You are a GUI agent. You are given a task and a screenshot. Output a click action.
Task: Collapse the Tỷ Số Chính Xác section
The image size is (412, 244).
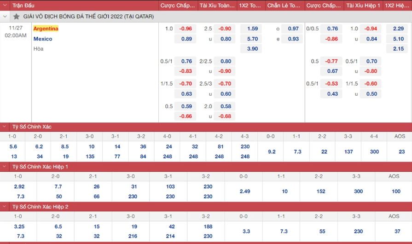coord(5,127)
